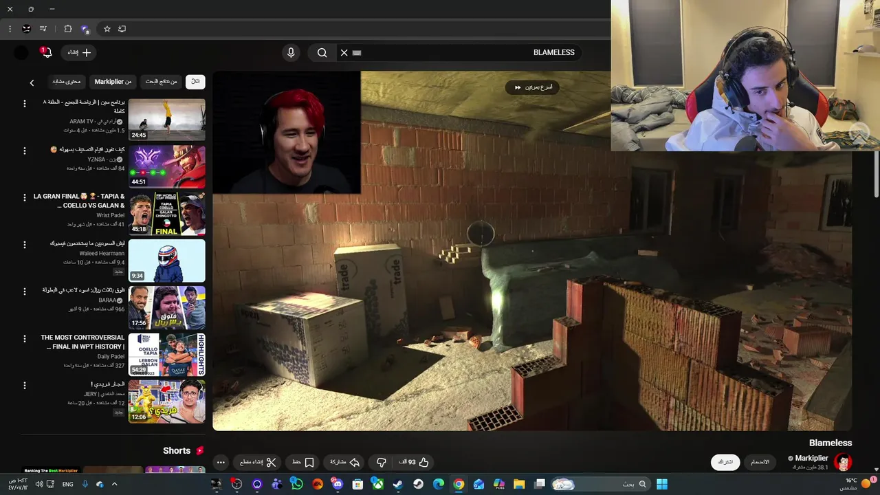880x495 pixels.
Task: Open the Windows Start button
Action: tap(661, 485)
